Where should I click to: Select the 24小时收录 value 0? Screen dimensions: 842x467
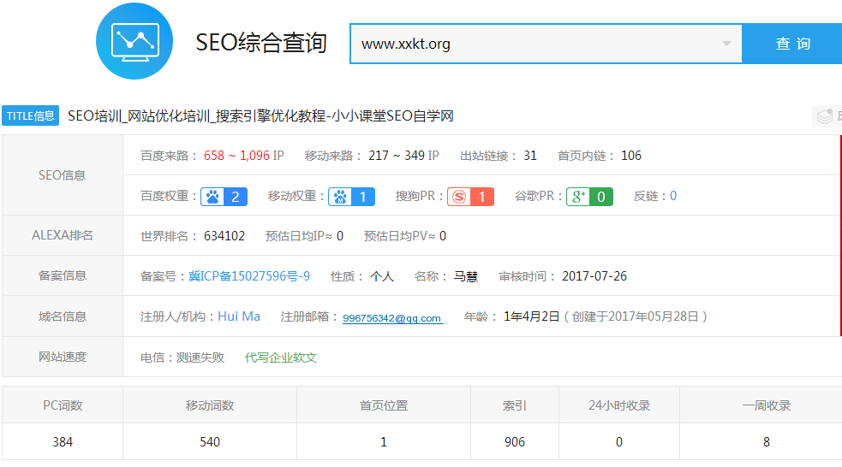coord(619,442)
